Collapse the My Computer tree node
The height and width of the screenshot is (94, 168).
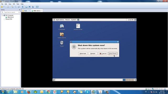pos(2,15)
